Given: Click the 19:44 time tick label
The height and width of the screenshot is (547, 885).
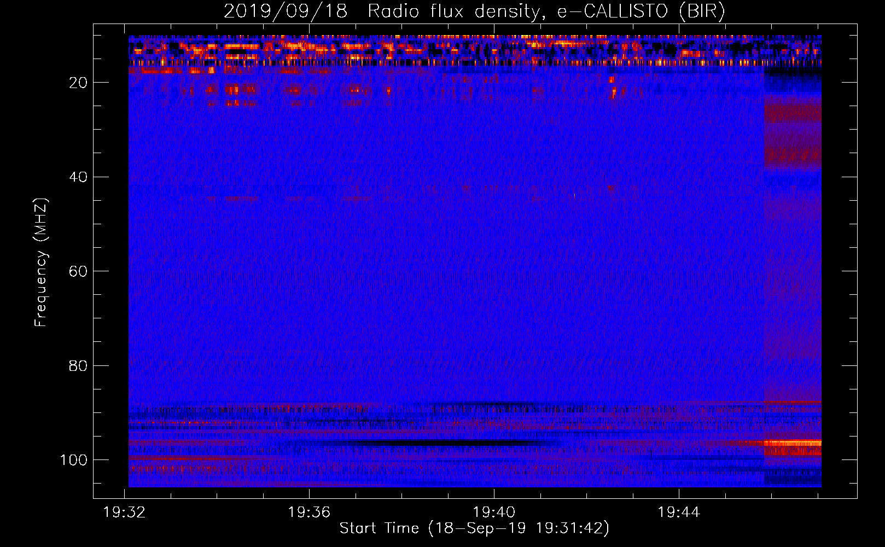Looking at the screenshot, I should pyautogui.click(x=679, y=513).
